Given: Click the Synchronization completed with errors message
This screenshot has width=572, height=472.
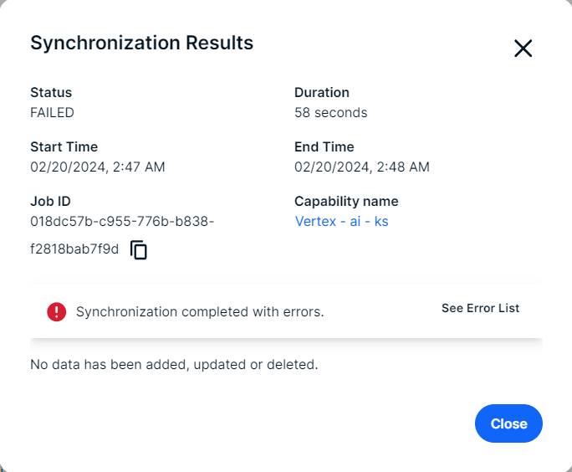Looking at the screenshot, I should pyautogui.click(x=200, y=312).
